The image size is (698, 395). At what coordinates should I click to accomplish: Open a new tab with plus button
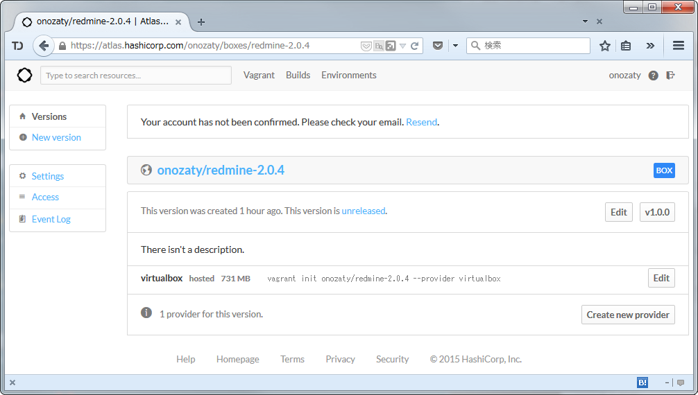click(x=201, y=21)
